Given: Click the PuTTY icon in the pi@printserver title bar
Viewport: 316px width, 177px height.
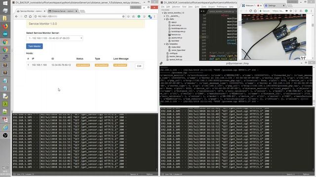Looking at the screenshot, I should point(161,63).
